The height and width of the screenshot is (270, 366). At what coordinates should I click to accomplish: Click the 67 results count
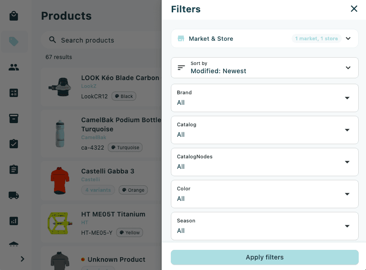click(x=59, y=57)
